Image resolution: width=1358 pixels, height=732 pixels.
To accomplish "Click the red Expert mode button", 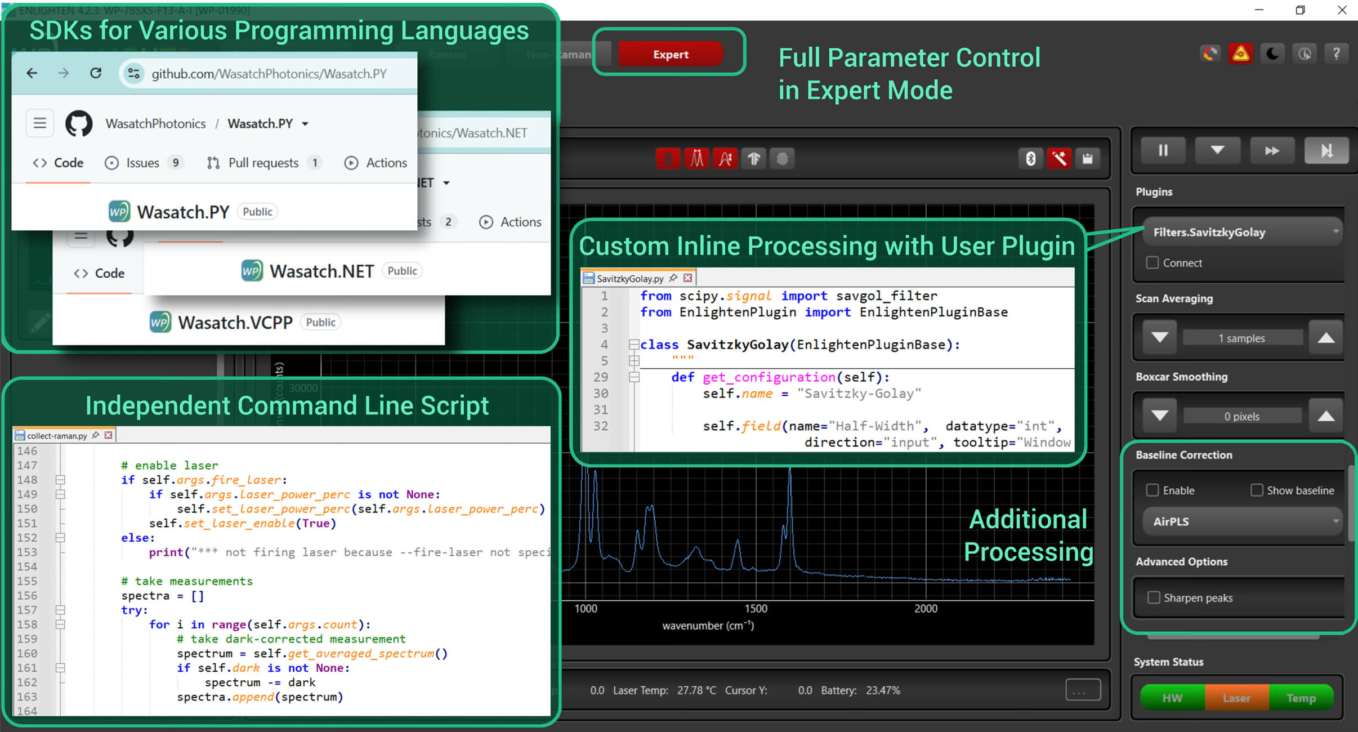I will pos(670,54).
